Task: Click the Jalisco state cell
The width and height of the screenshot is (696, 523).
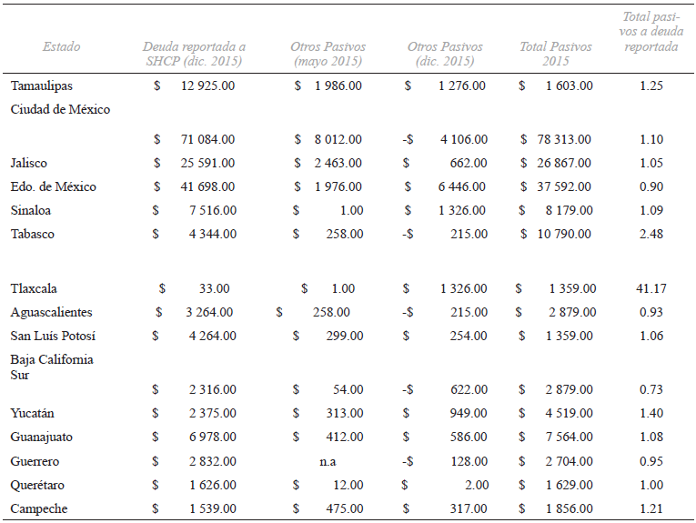Action: (29, 163)
